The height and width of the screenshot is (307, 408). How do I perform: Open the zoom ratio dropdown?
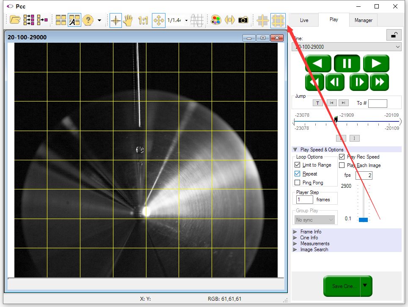coord(186,20)
